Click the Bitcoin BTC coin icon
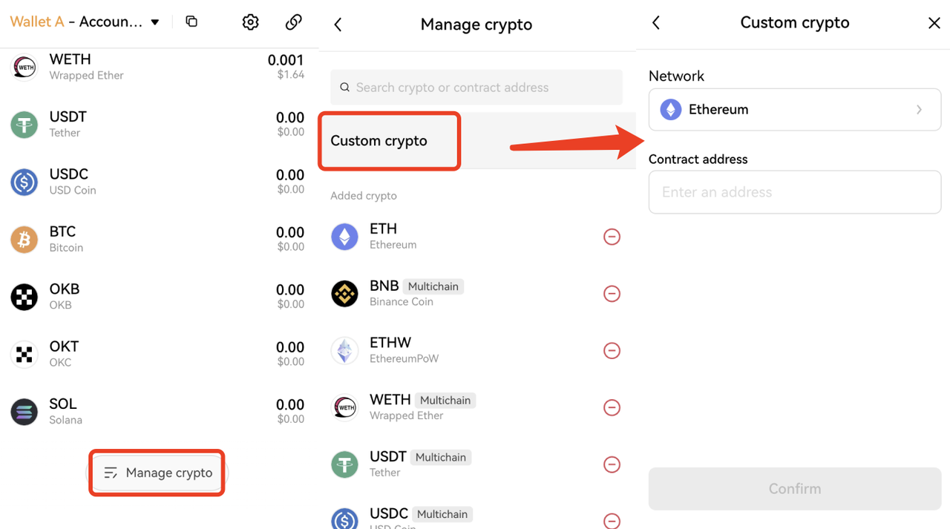 [x=24, y=240]
